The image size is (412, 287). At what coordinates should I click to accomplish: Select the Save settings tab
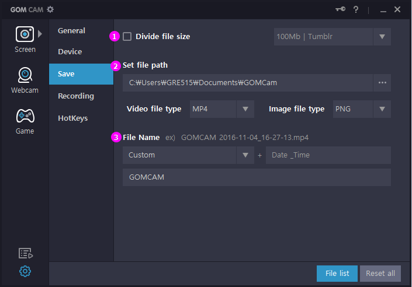pyautogui.click(x=81, y=74)
